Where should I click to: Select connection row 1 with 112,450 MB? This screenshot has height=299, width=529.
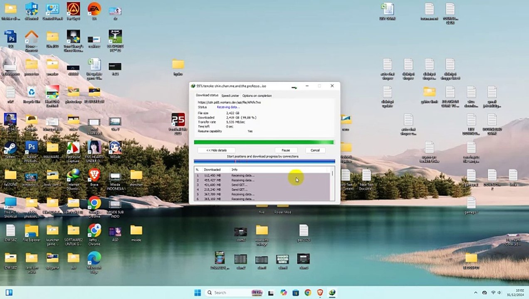(x=262, y=175)
